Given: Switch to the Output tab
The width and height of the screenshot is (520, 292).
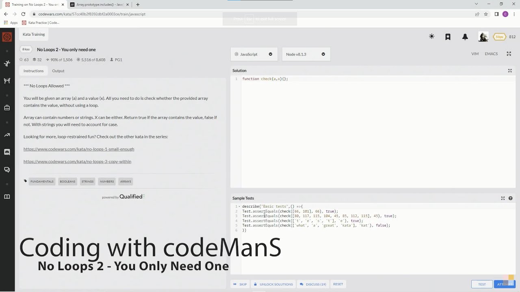Looking at the screenshot, I should point(58,71).
